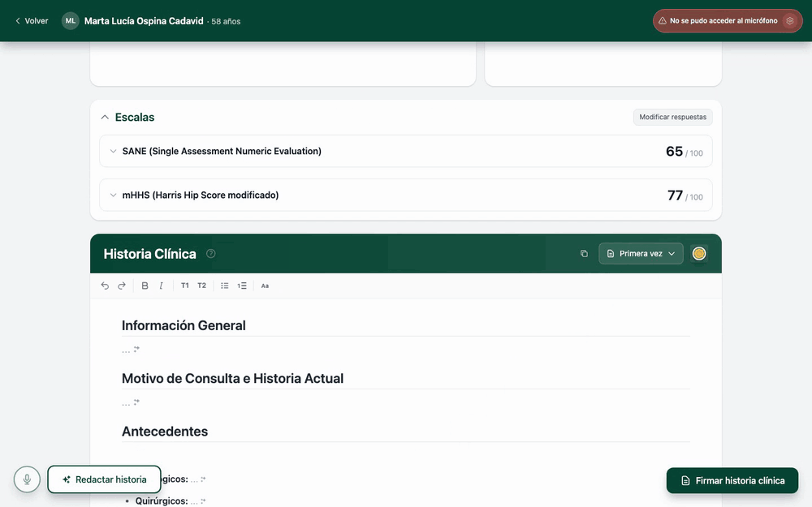Click the Quirúrgicos list item
Viewport: 812px width, 507px height.
(166, 501)
